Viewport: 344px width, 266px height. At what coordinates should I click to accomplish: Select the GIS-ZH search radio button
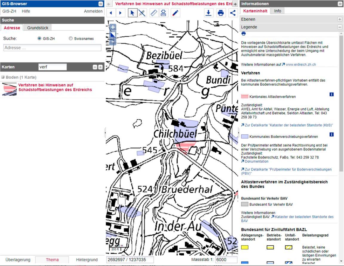point(39,39)
